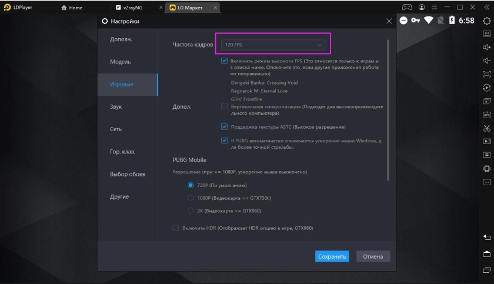Viewport: 494px width, 284px height.
Task: Click Girls' Frontline in the game list
Action: click(246, 99)
